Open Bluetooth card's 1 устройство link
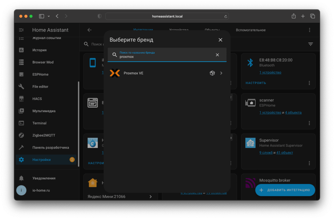The image size is (334, 219). click(x=270, y=72)
